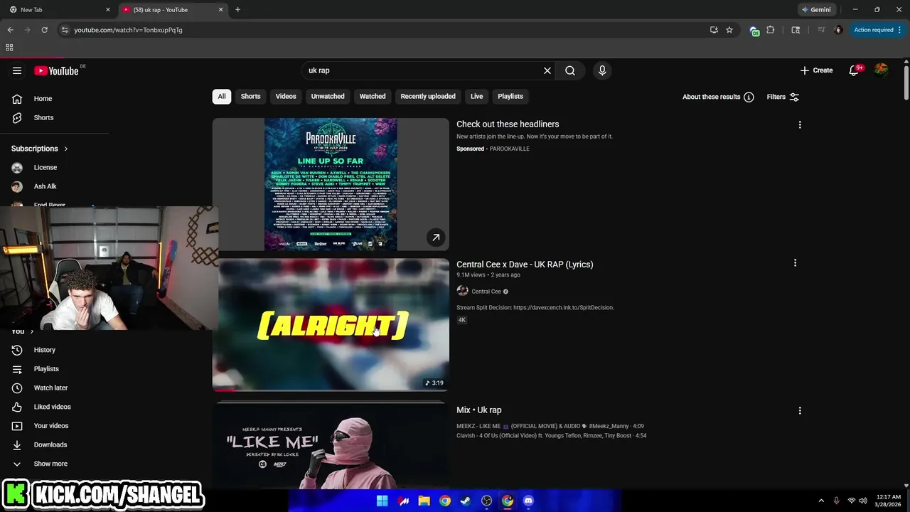Bookmark this page with the star icon

point(729,30)
